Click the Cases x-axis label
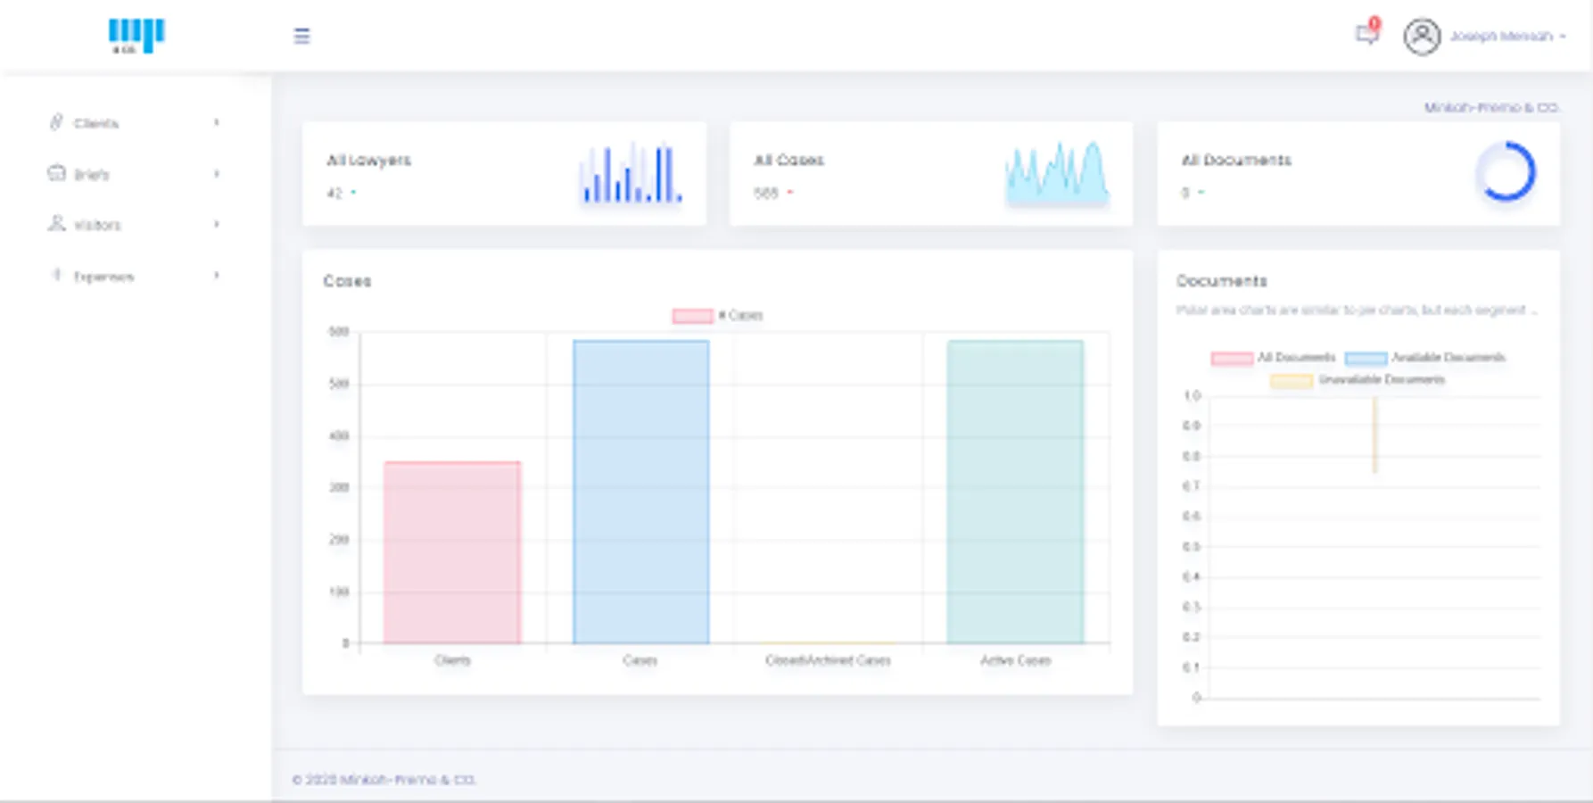Image resolution: width=1593 pixels, height=803 pixels. coord(640,660)
